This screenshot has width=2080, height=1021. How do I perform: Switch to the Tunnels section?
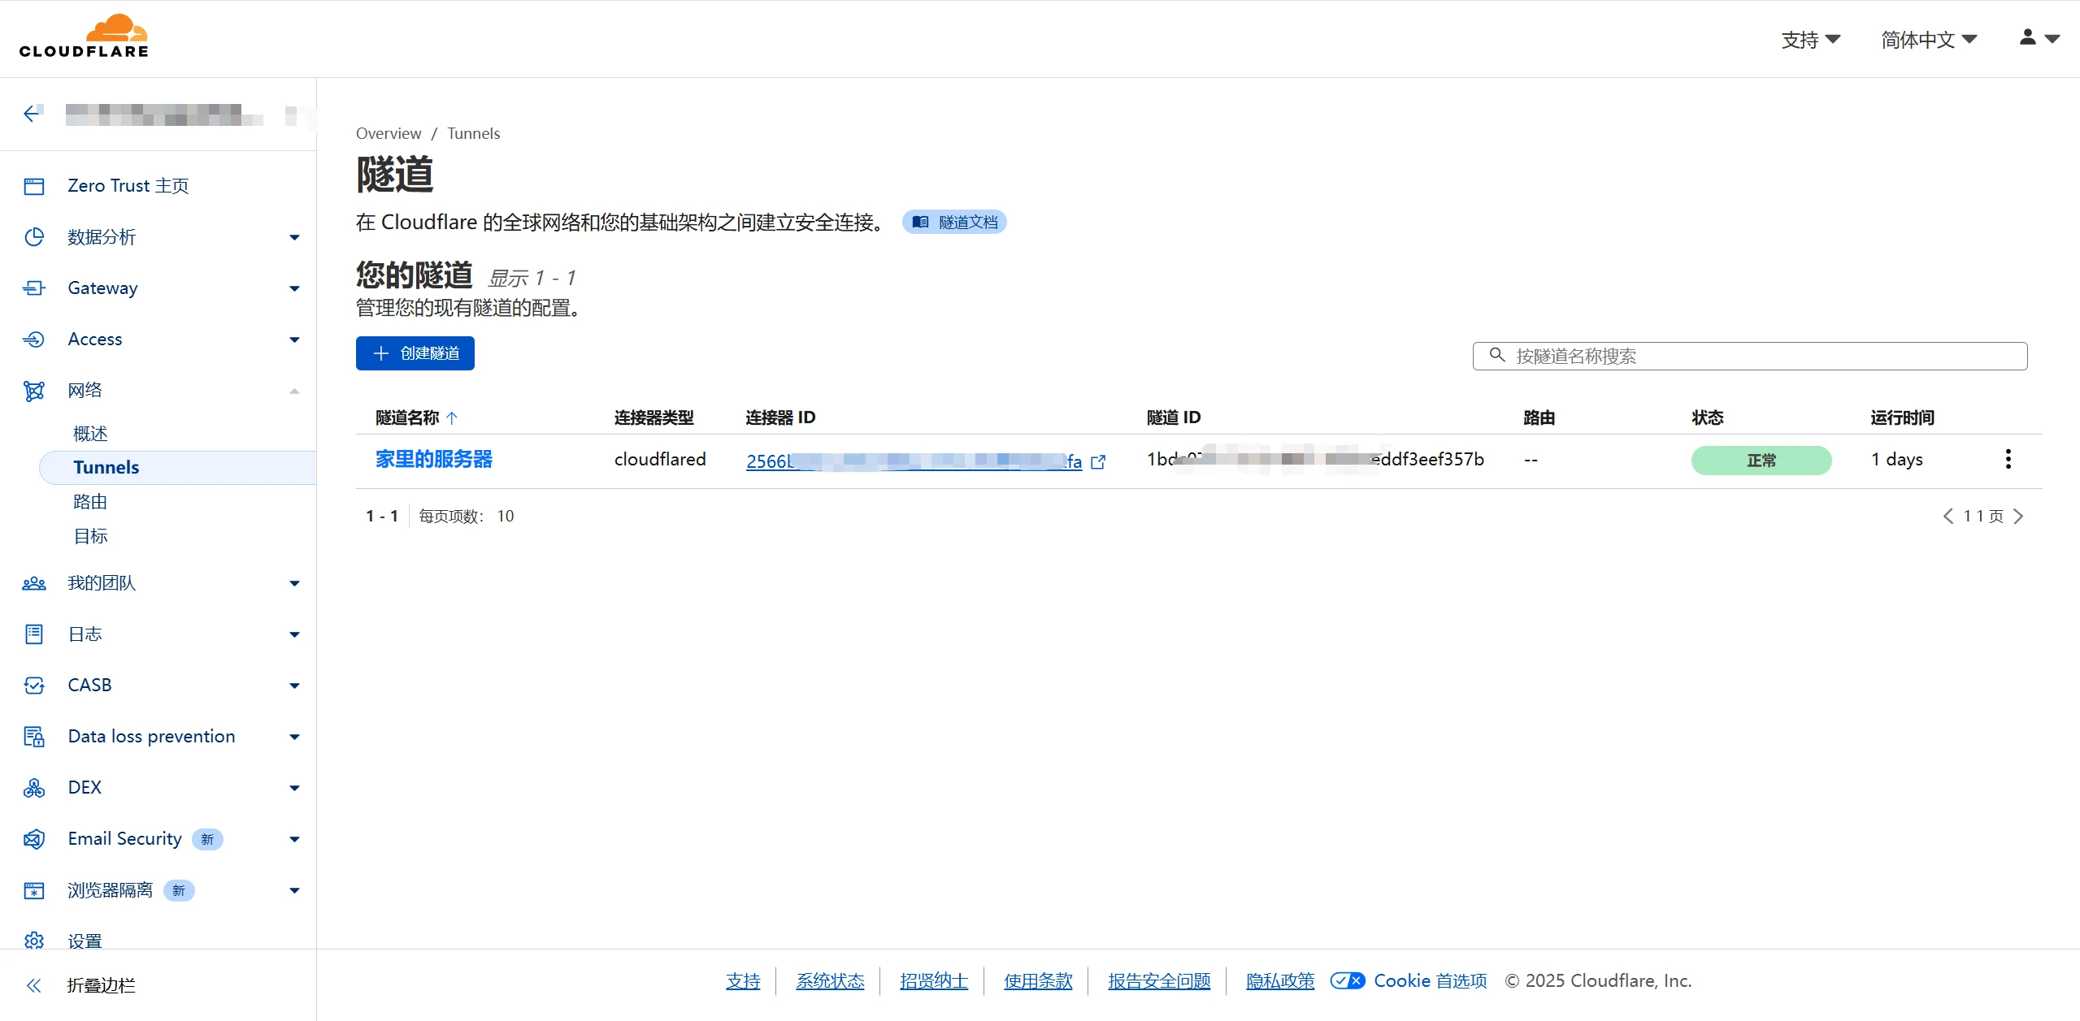click(x=106, y=467)
